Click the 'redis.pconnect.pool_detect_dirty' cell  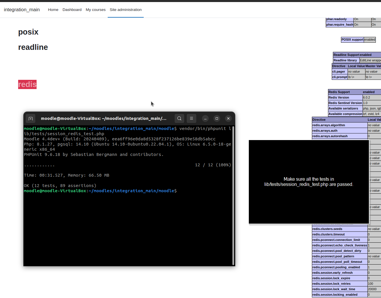click(x=340, y=251)
